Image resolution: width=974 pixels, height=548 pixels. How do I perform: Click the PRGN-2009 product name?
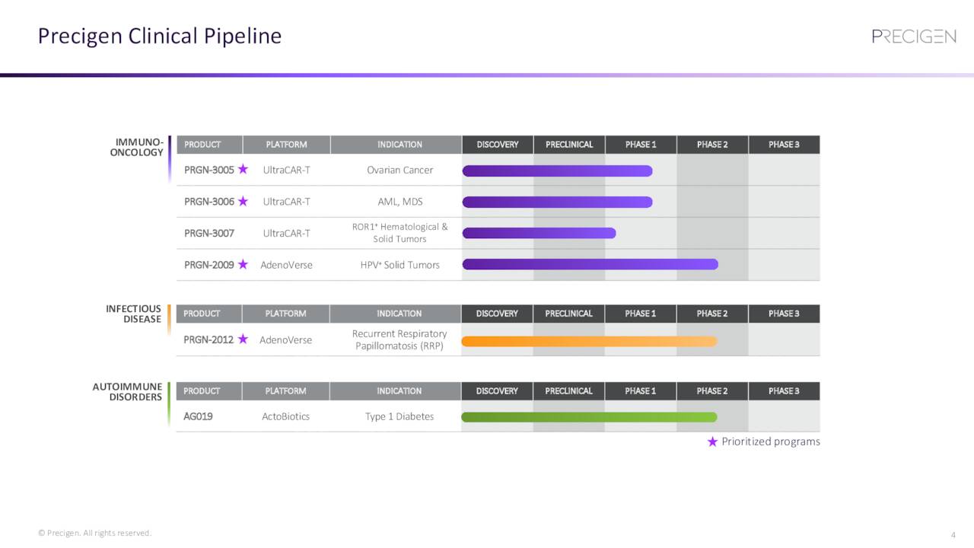tap(209, 265)
